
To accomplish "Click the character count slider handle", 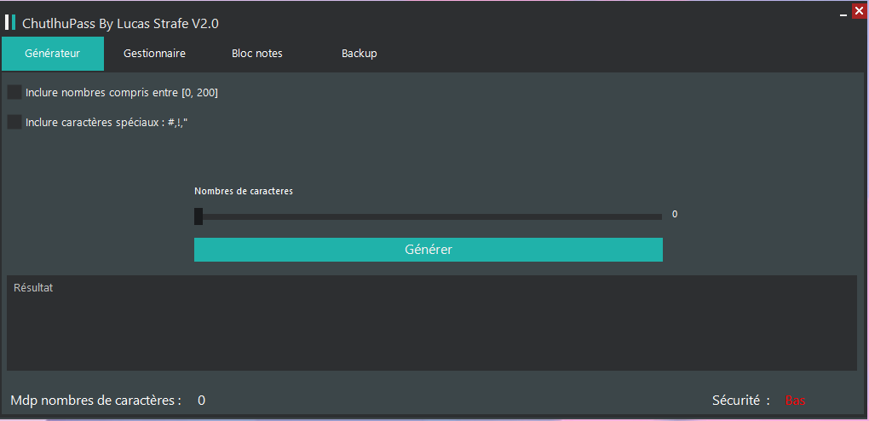I will click(x=199, y=216).
